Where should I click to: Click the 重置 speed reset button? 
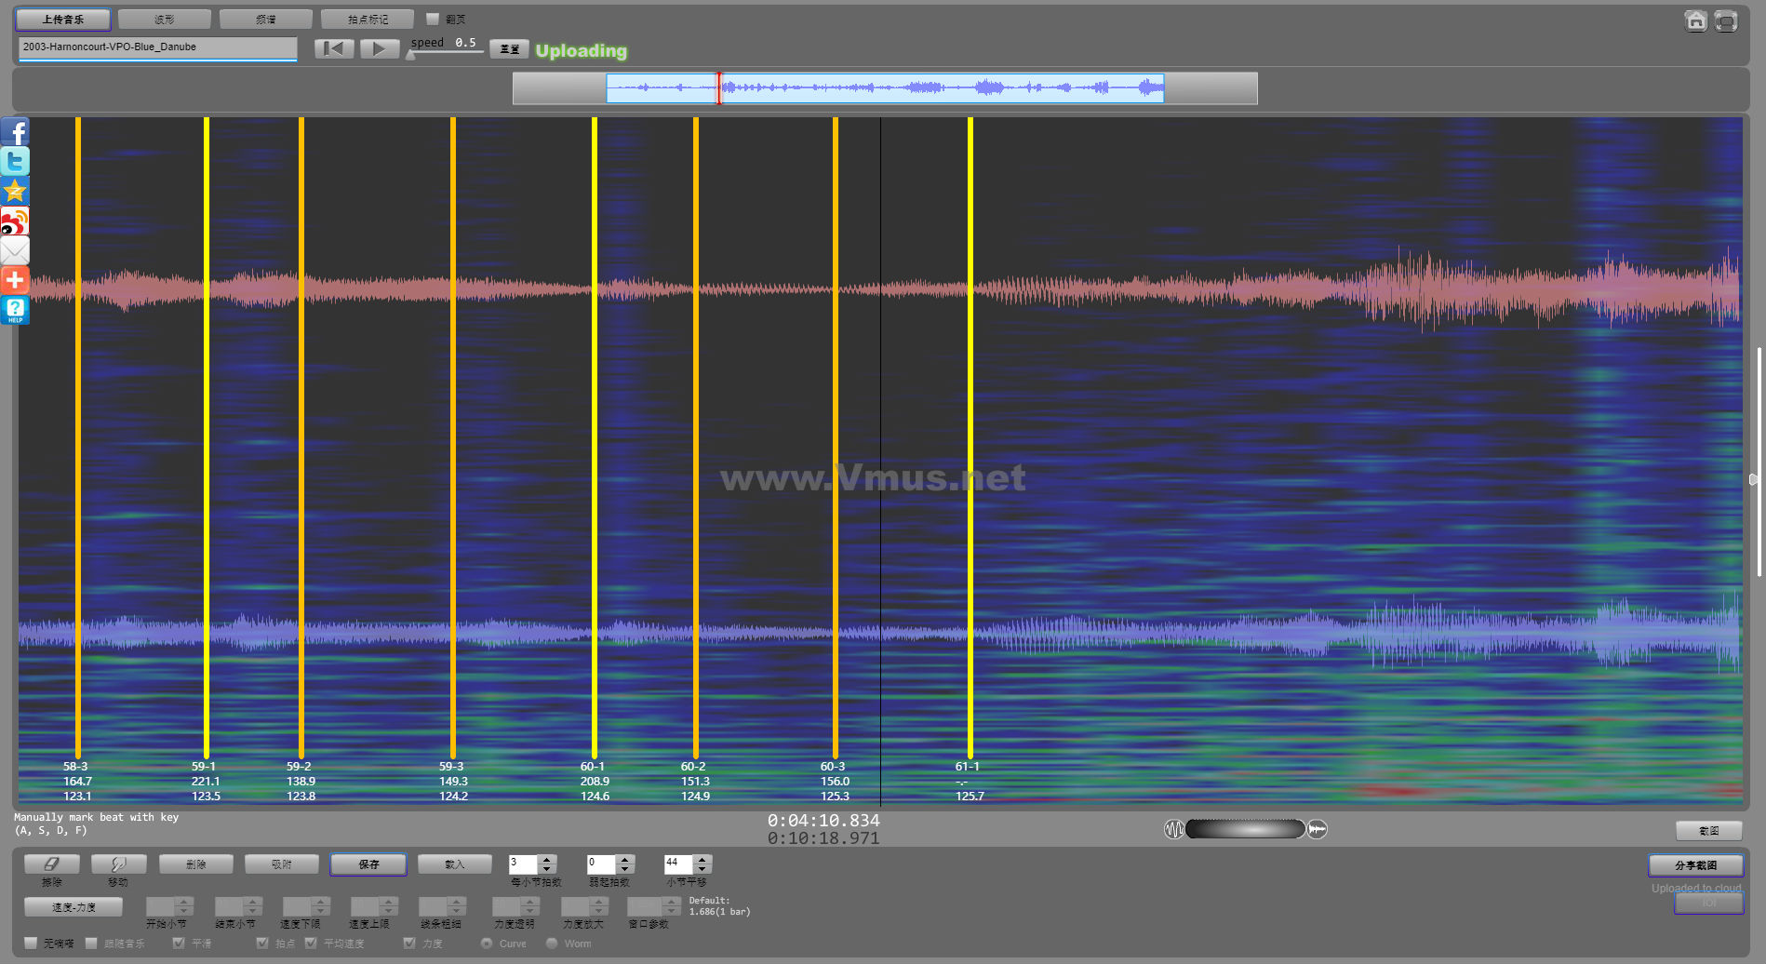click(509, 49)
